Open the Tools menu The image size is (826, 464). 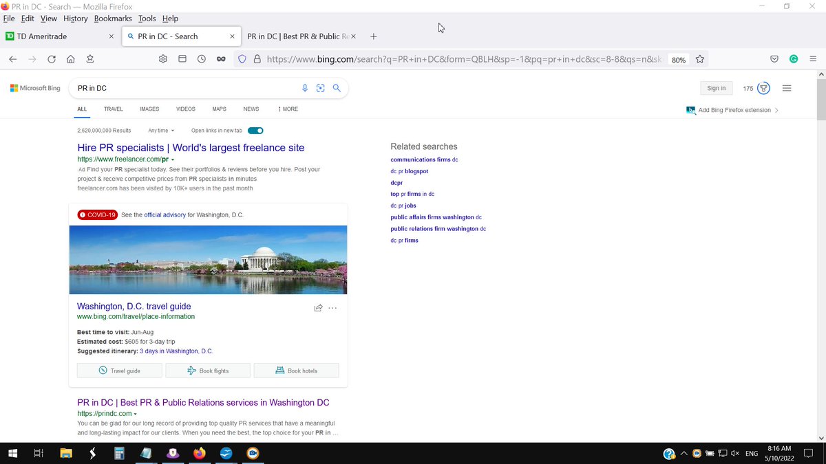tap(147, 19)
